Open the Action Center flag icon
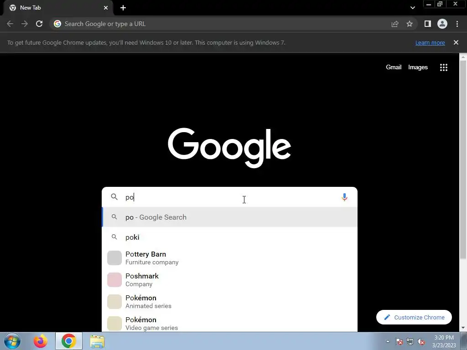This screenshot has height=350, width=467. click(x=399, y=341)
